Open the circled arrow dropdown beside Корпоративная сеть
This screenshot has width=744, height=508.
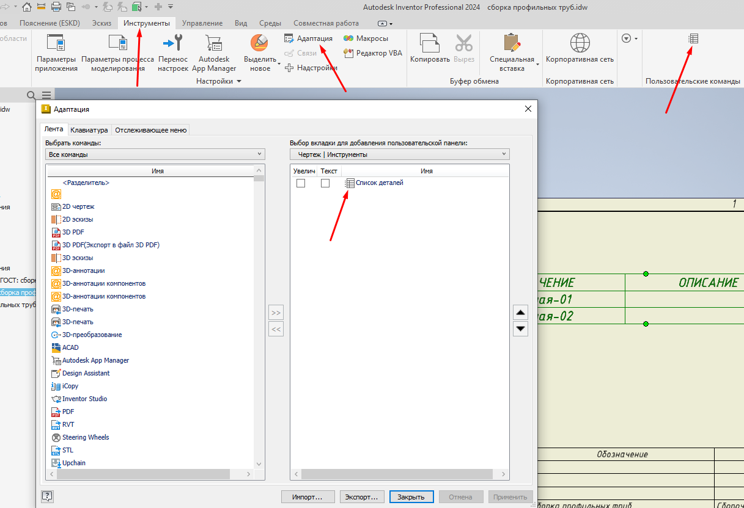click(629, 38)
